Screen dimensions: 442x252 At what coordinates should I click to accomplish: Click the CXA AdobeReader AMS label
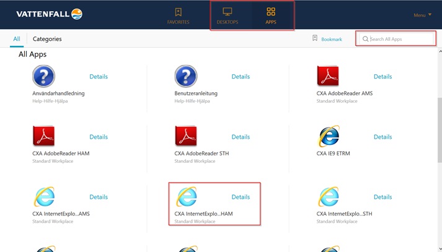coord(345,93)
